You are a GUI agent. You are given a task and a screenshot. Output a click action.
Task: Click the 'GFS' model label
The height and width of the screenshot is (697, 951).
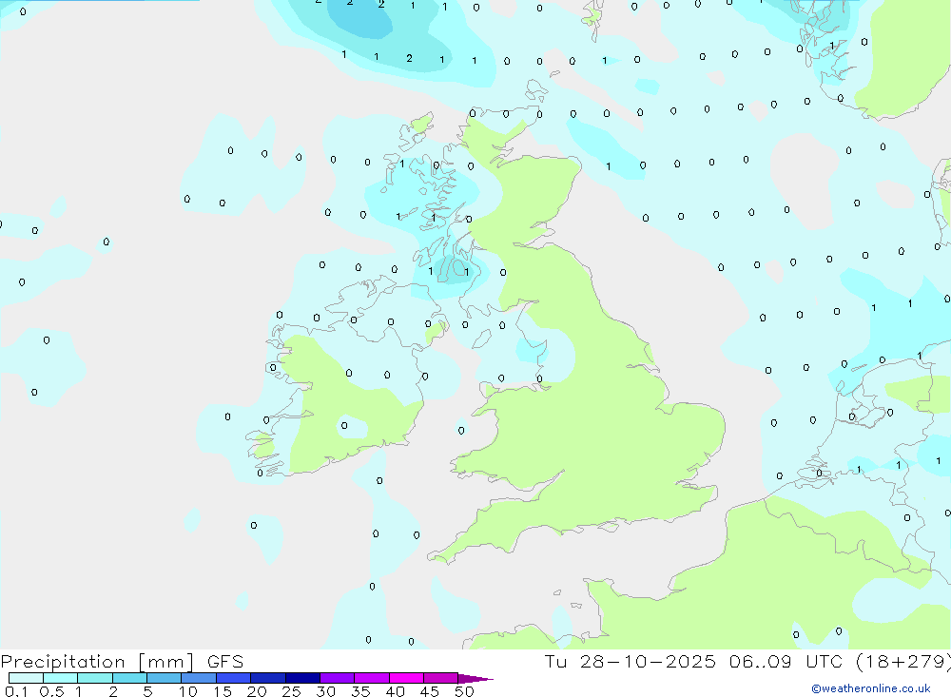[225, 662]
